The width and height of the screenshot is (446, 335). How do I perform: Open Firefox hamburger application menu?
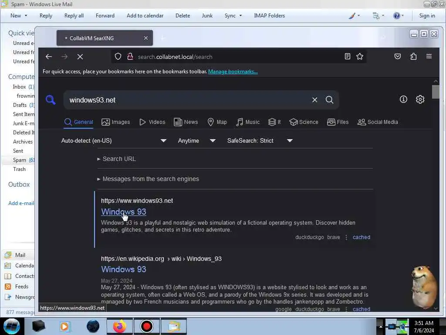429,56
